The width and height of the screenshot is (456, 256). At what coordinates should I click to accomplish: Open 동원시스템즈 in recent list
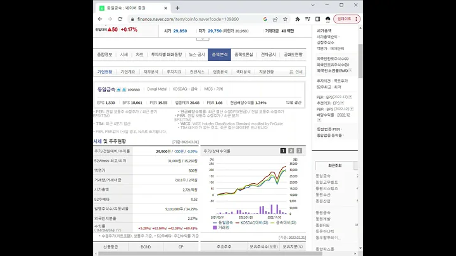click(327, 188)
